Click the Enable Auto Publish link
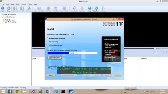 tap(47, 88)
